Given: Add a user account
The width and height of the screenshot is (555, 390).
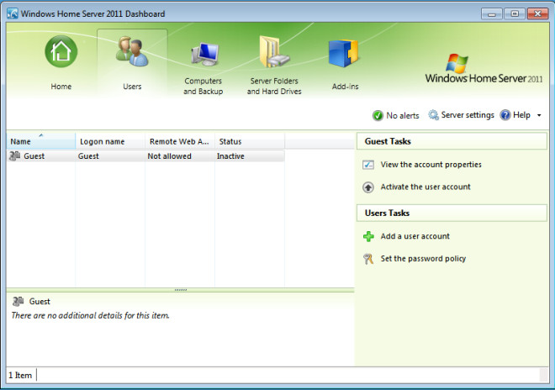Looking at the screenshot, I should pyautogui.click(x=415, y=237).
